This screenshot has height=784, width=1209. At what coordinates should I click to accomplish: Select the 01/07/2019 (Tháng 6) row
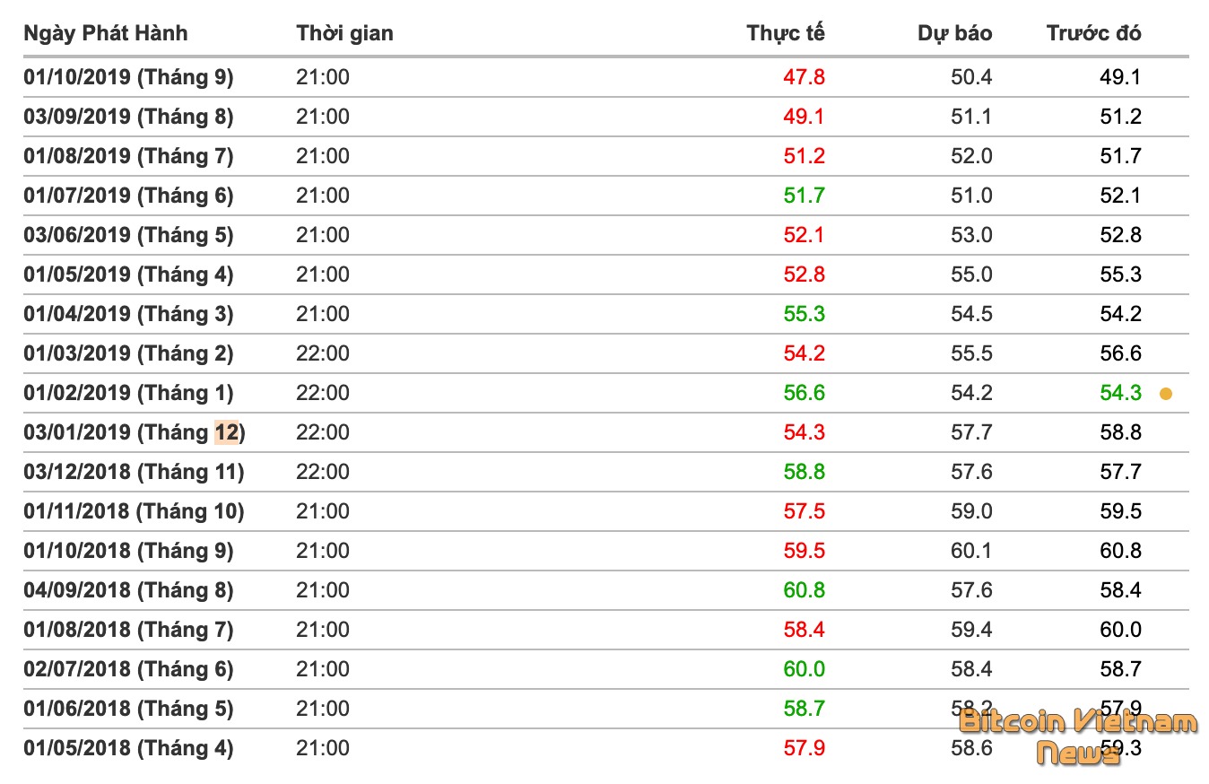128,196
